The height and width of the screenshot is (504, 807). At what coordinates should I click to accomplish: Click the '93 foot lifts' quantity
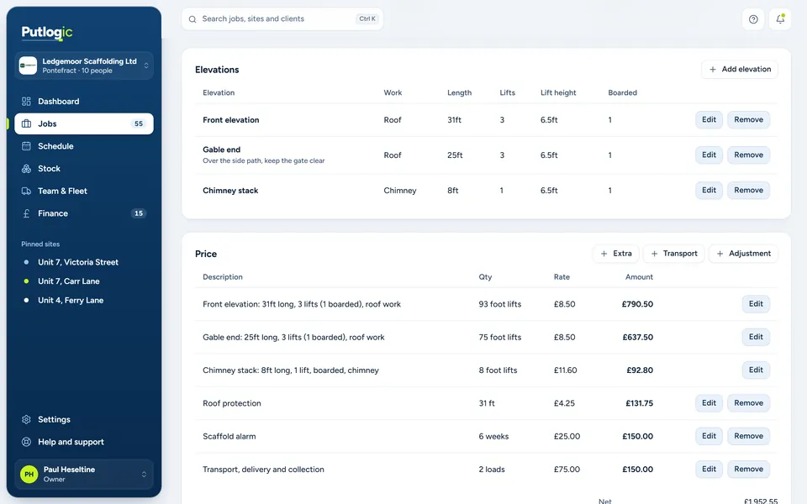coord(499,304)
